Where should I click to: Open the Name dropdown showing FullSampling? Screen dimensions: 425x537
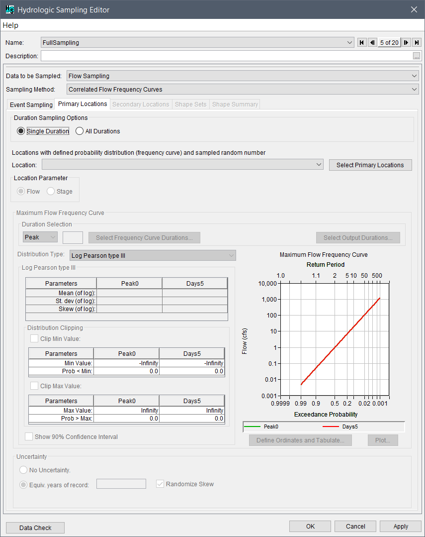[x=197, y=42]
